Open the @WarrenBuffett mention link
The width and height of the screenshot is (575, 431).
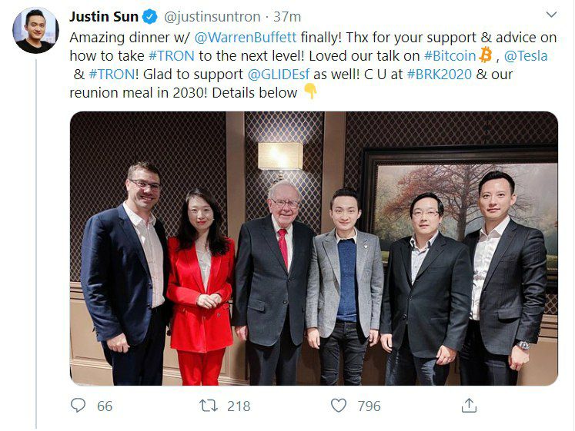(x=246, y=38)
